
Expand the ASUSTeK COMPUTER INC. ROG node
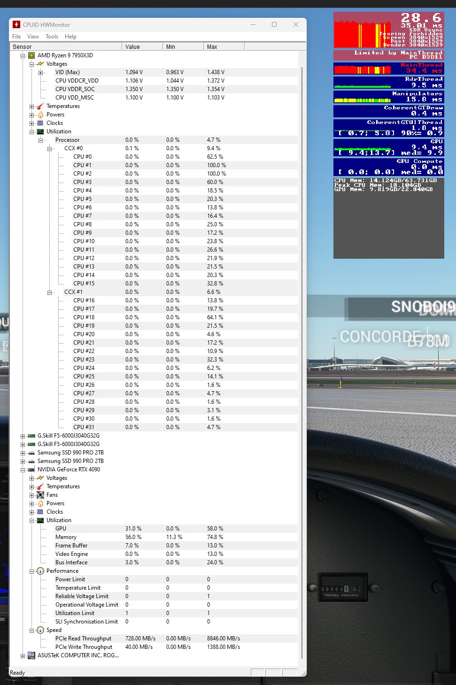click(x=23, y=655)
